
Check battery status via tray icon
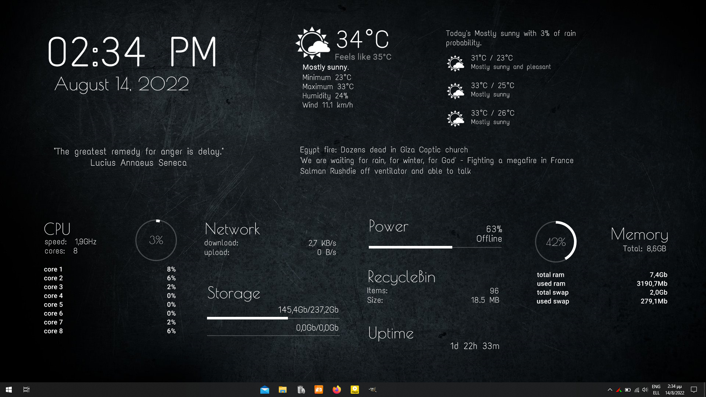coord(628,390)
